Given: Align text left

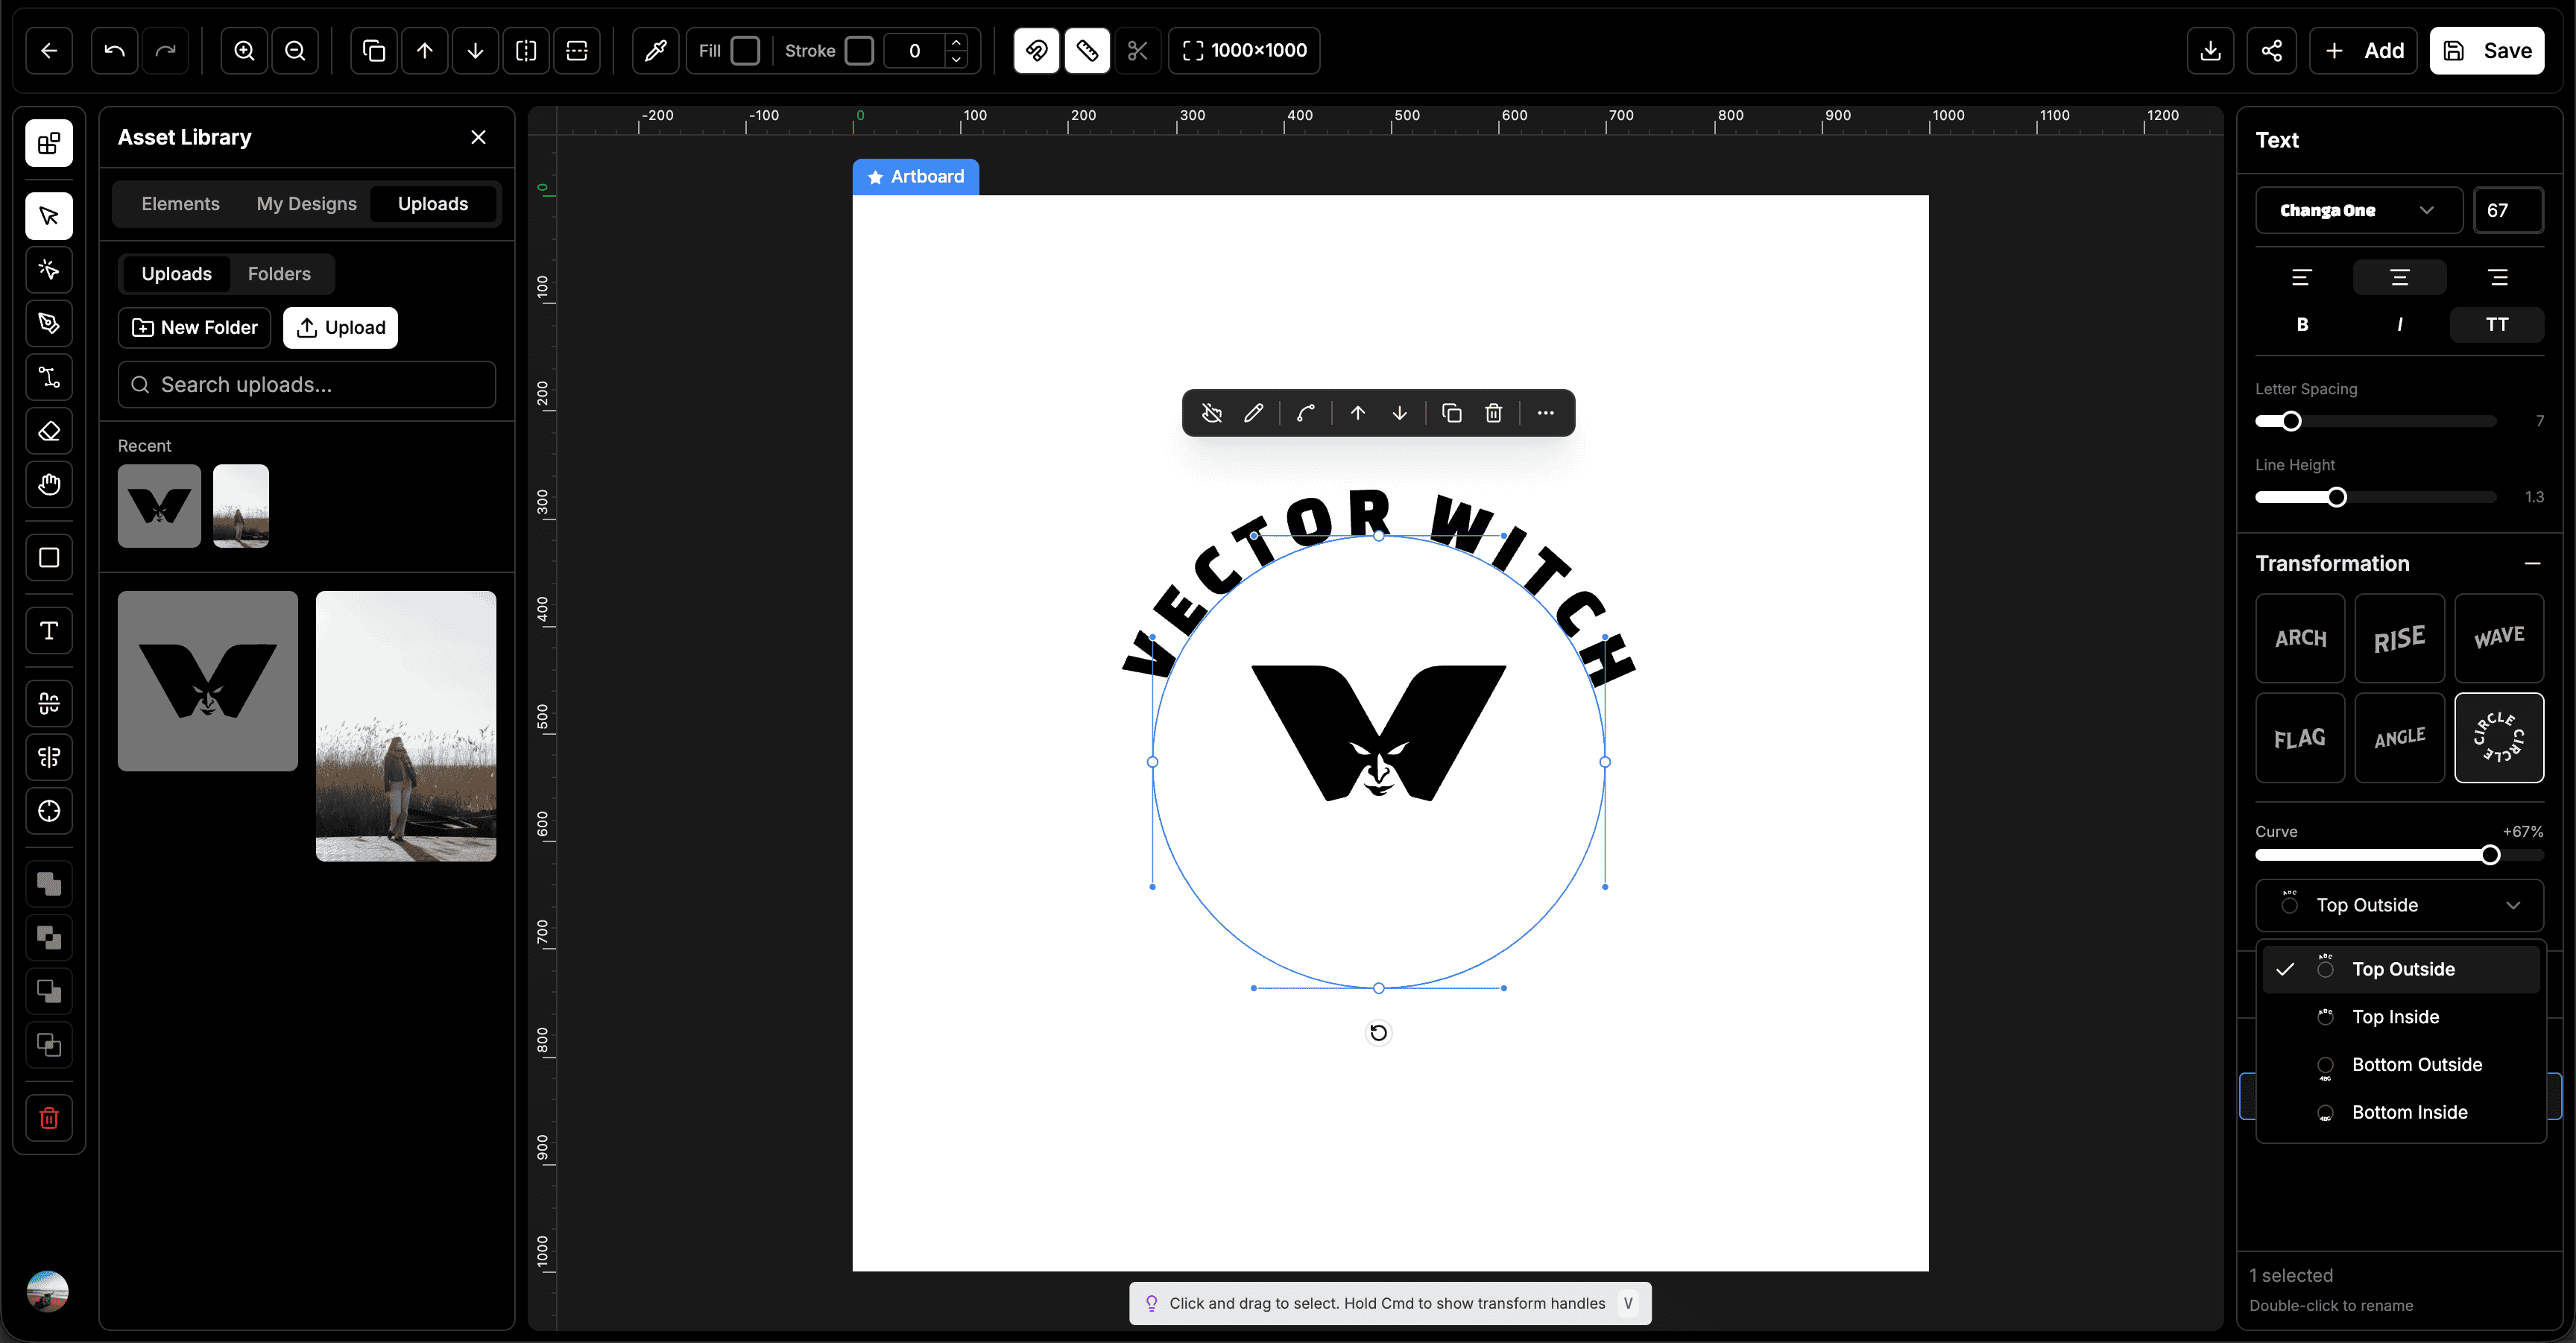Looking at the screenshot, I should tap(2302, 277).
